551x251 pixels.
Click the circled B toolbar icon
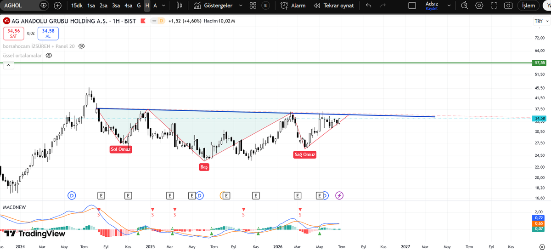(265, 6)
